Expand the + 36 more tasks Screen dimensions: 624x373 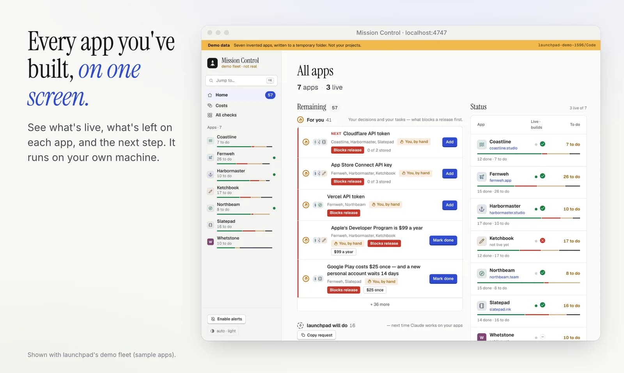coord(380,304)
